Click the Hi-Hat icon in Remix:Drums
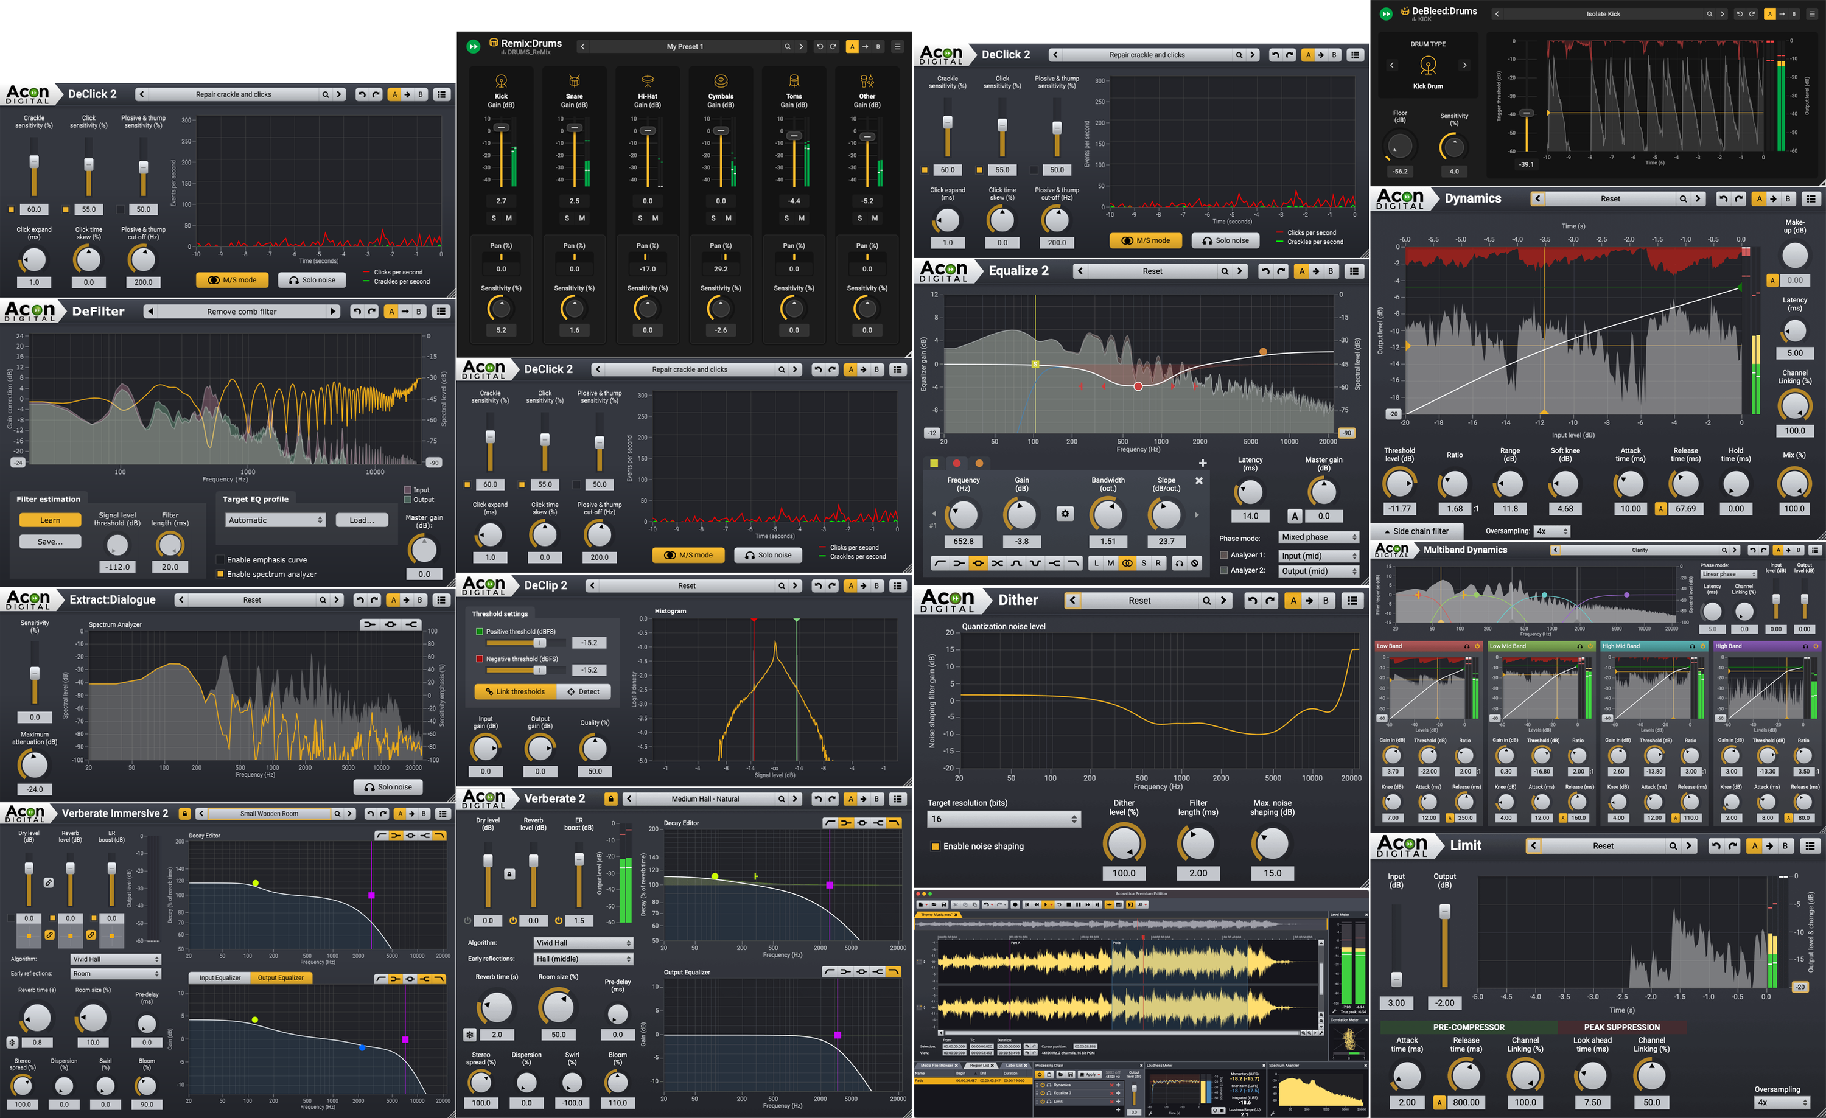Screen dimensions: 1826x1118 [648, 81]
